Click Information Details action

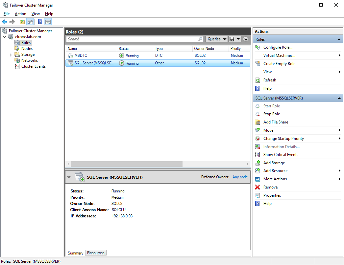(x=282, y=147)
